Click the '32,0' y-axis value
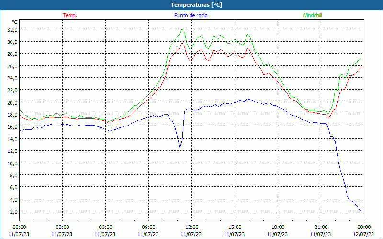 pos(12,30)
